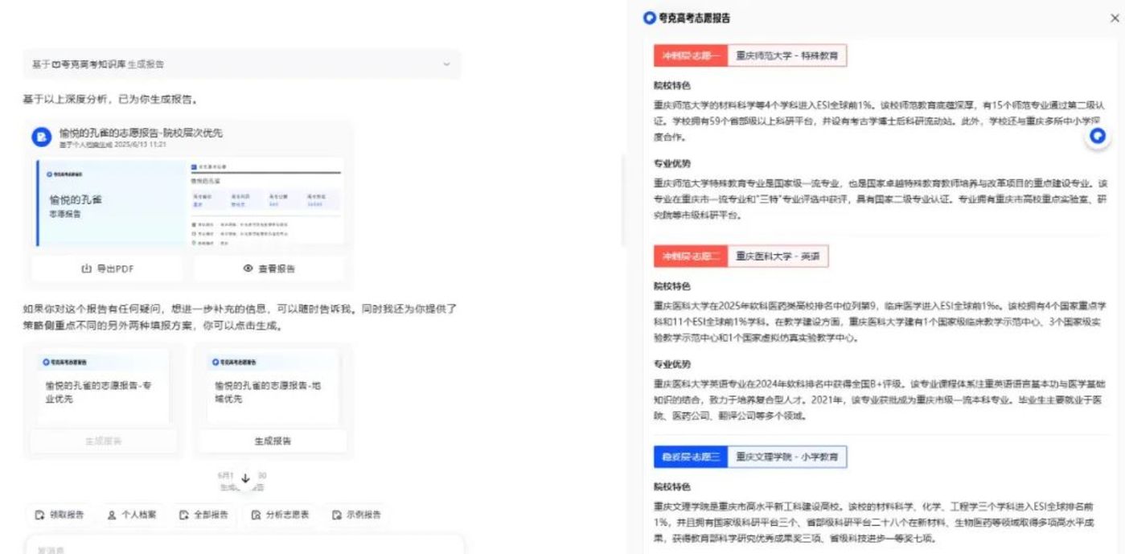Image resolution: width=1125 pixels, height=554 pixels.
Task: Click the blue report document icon
Action: 42,137
